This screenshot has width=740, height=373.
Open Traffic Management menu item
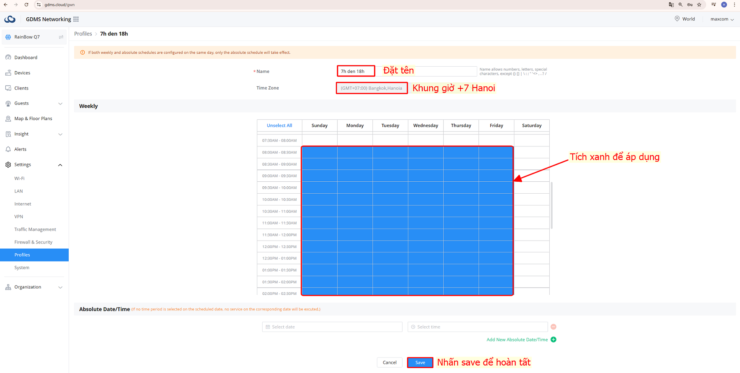pyautogui.click(x=35, y=229)
